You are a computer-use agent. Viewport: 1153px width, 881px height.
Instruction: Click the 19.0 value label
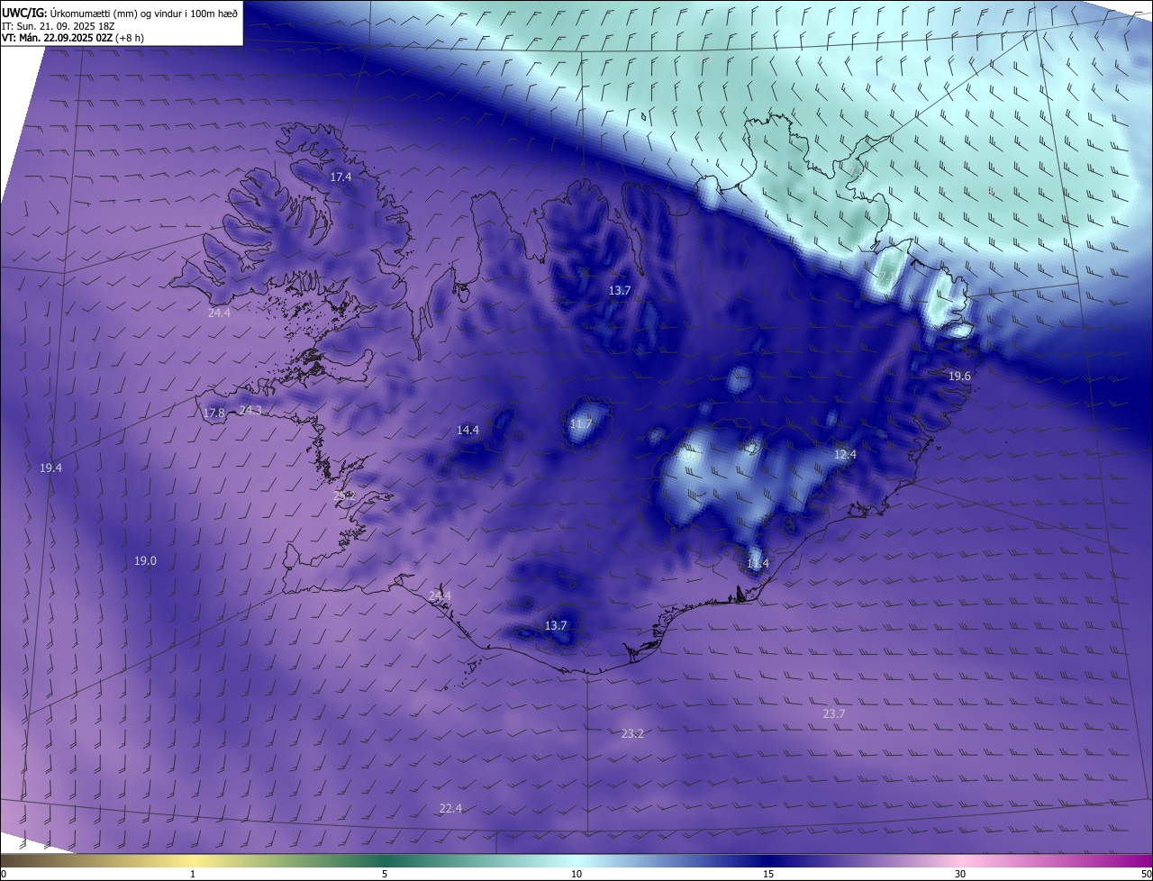145,560
